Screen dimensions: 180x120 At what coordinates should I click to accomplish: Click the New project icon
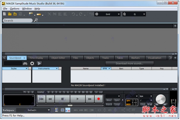click(5, 14)
